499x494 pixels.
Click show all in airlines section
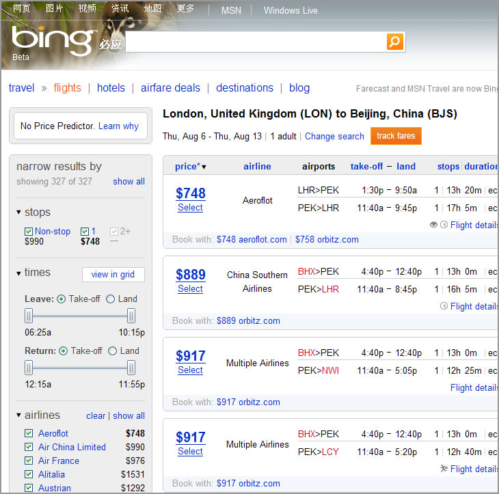click(129, 415)
